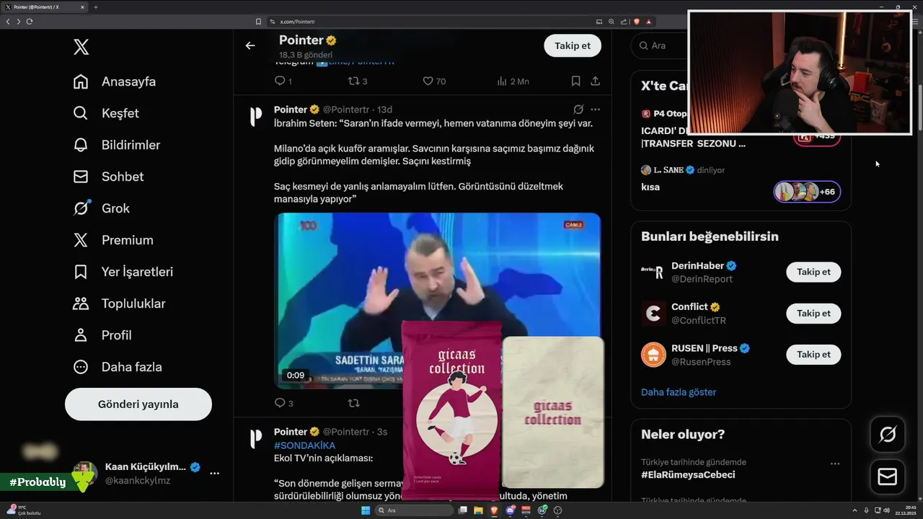This screenshot has width=923, height=519.
Task: Follow RUSEN || Press with Takip et
Action: (x=813, y=354)
